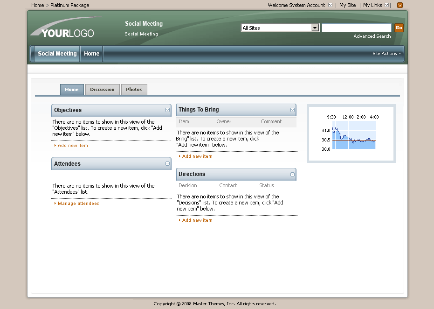Click Manage attendees link

click(78, 204)
